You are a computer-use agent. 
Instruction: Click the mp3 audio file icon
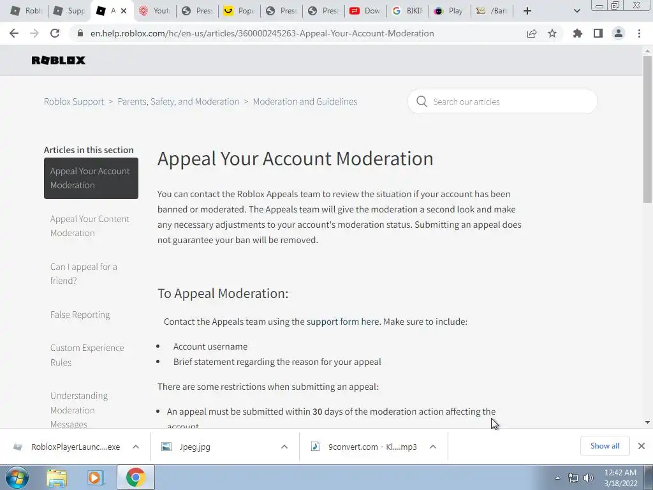(x=315, y=447)
